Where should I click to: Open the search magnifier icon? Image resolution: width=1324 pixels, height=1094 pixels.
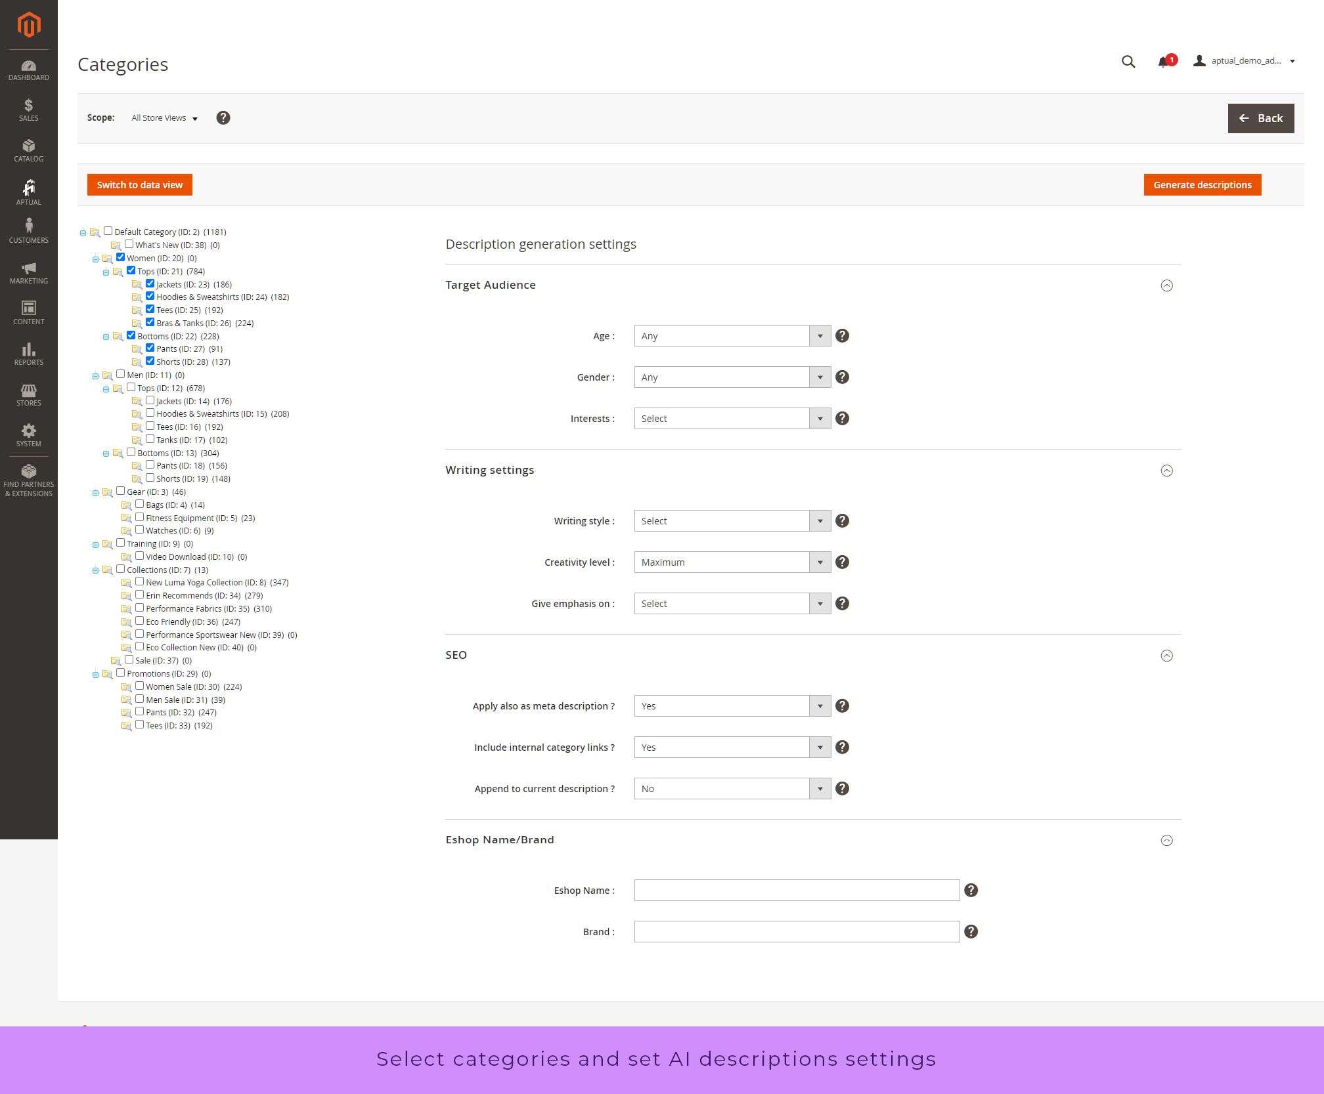click(x=1128, y=61)
